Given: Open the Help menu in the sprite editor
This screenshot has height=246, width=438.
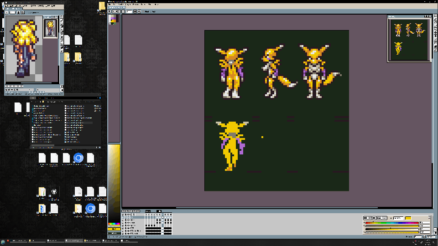Looking at the screenshot, I should click(156, 5).
